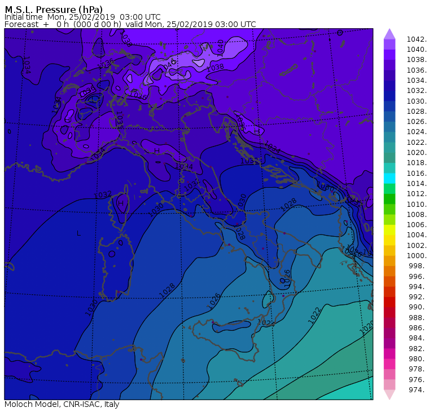
Task: Click the 1030. legend label
Action: [417, 101]
